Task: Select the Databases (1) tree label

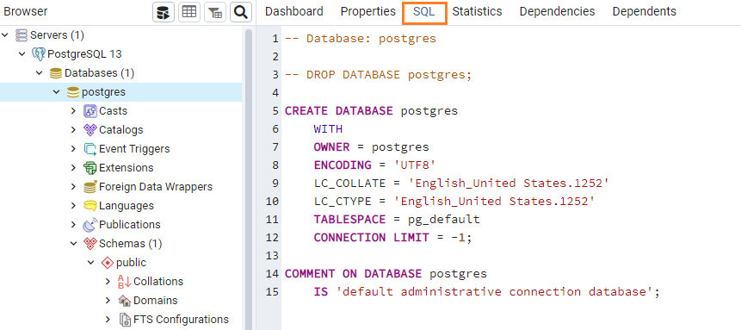Action: [99, 73]
